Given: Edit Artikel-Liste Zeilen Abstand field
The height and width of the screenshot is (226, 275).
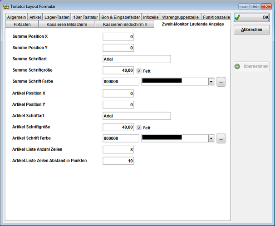Looking at the screenshot, I should click(118, 161).
